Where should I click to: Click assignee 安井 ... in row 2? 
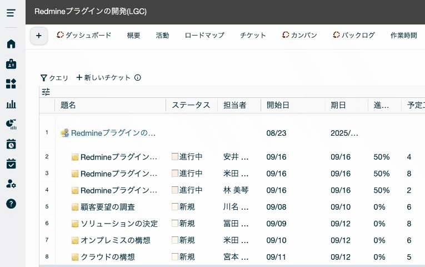(236, 157)
